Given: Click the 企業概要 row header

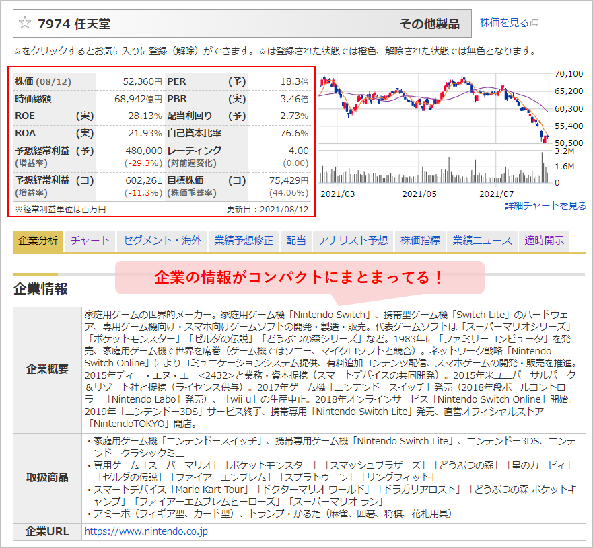Looking at the screenshot, I should pyautogui.click(x=47, y=369).
